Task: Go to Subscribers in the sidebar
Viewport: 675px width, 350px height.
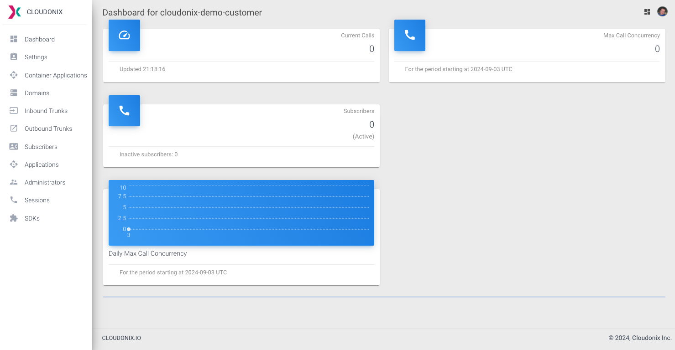Action: click(41, 147)
